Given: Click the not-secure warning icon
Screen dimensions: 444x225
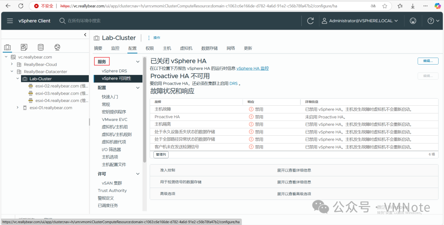Looking at the screenshot, I should [x=36, y=6].
